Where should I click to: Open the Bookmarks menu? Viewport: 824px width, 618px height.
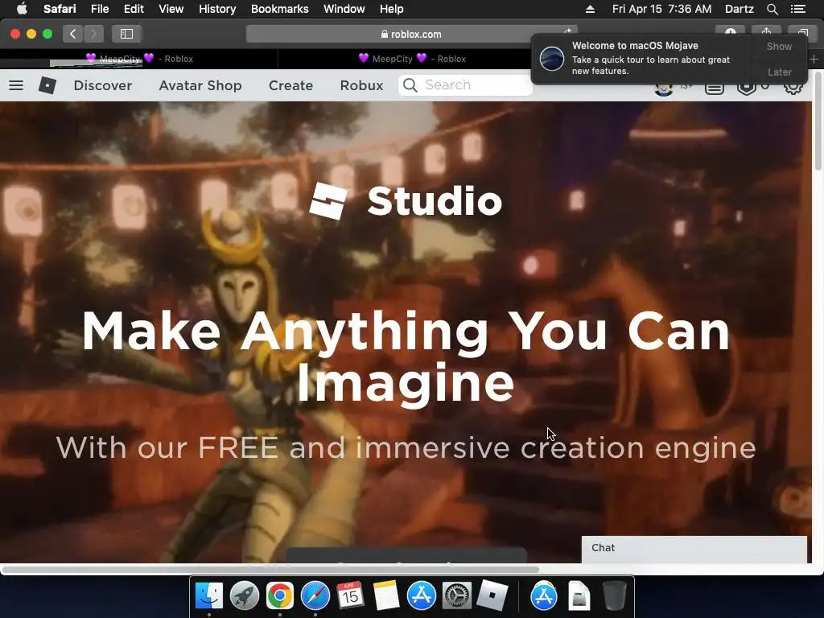pos(279,9)
